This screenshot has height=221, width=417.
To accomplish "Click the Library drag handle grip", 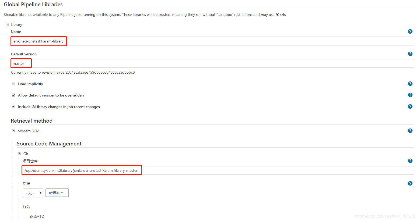I will [x=7, y=24].
